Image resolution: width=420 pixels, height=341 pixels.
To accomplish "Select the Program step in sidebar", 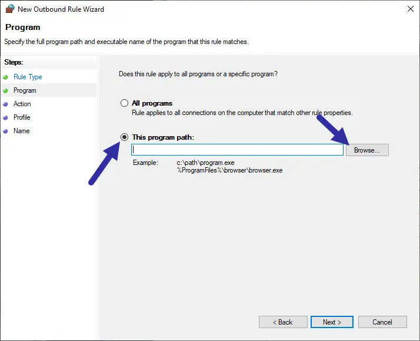I will (x=25, y=90).
